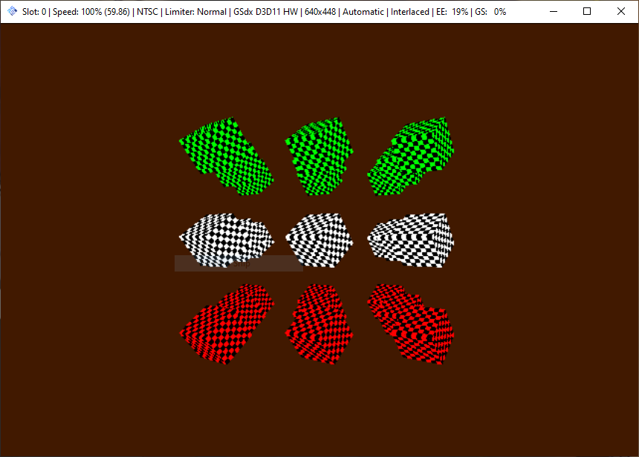Viewport: 639px width, 457px height.
Task: Maximize the emulator window
Action: click(x=587, y=12)
